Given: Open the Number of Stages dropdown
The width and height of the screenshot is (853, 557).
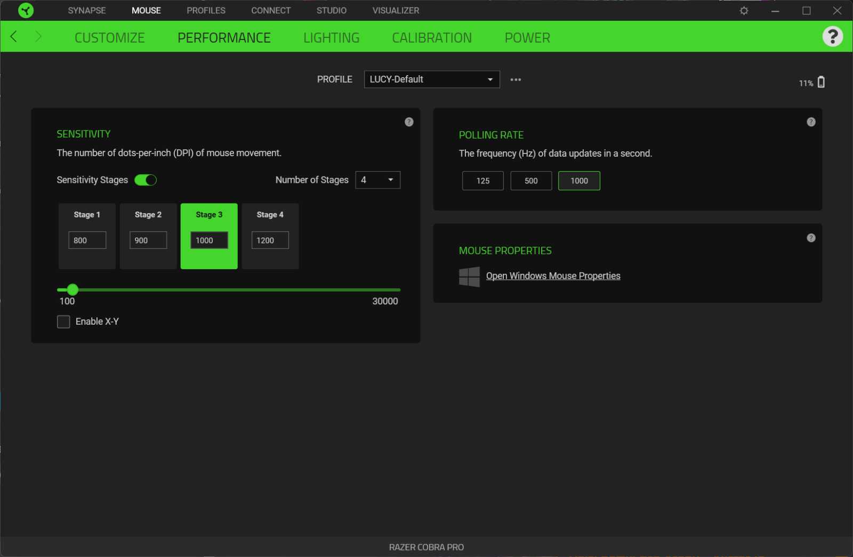Looking at the screenshot, I should click(378, 180).
